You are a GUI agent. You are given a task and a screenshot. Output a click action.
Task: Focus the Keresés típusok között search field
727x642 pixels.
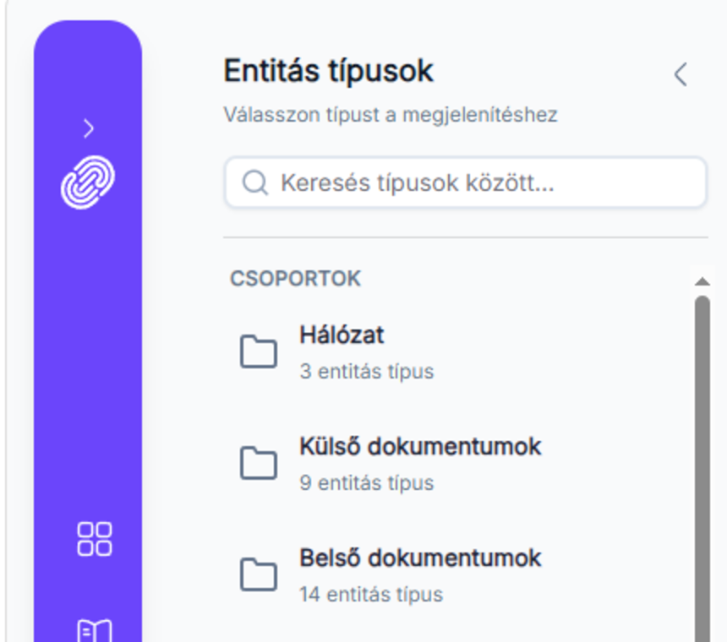466,182
